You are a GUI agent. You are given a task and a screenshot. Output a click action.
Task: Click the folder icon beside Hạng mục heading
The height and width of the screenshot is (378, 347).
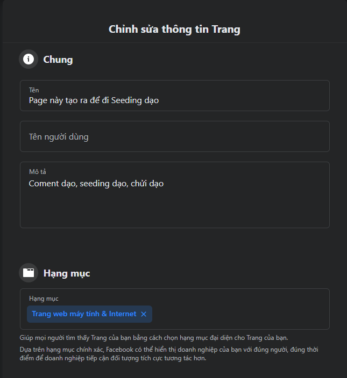(x=29, y=273)
